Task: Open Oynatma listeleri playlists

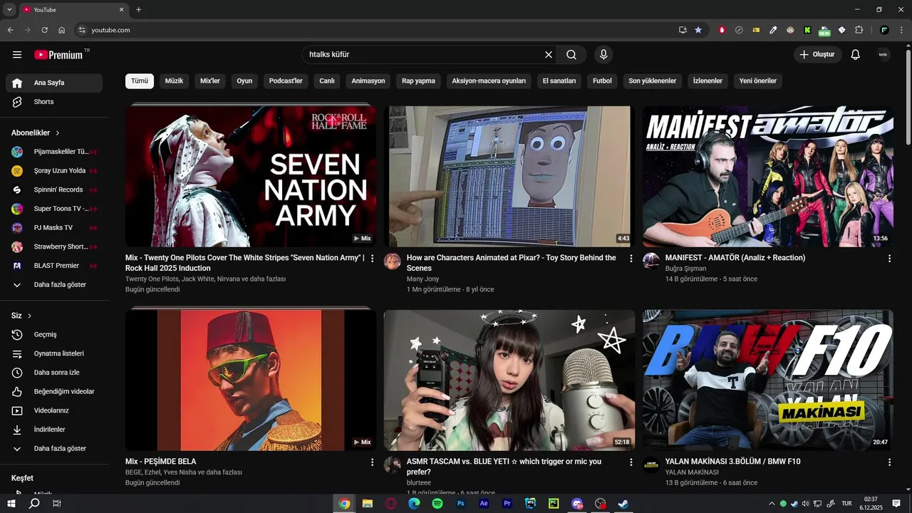Action: click(54, 353)
